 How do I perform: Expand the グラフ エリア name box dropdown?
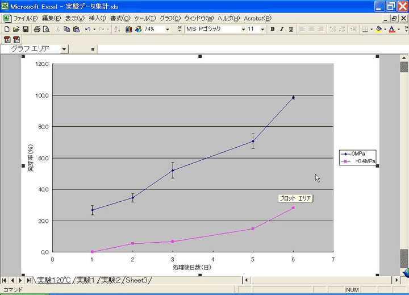(64, 49)
